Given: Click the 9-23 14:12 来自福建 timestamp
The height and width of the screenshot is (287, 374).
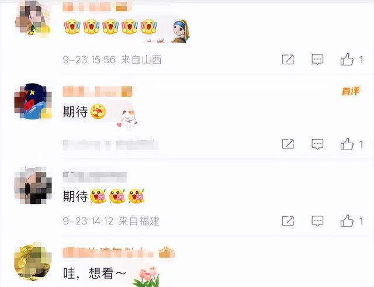Looking at the screenshot, I should tap(111, 221).
